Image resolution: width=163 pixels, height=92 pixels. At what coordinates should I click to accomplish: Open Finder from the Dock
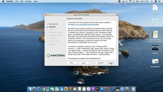[x=30, y=89]
